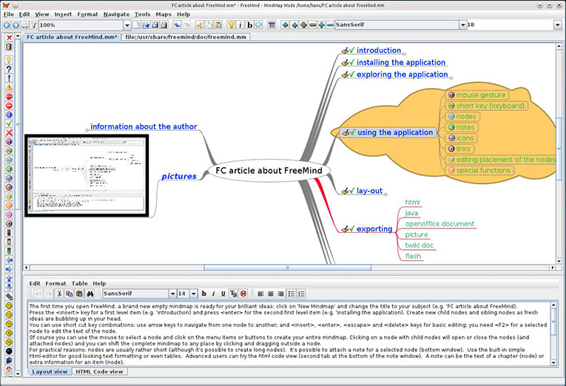Select the information about the author node
Image resolution: width=566 pixels, height=386 pixels.
[144, 126]
